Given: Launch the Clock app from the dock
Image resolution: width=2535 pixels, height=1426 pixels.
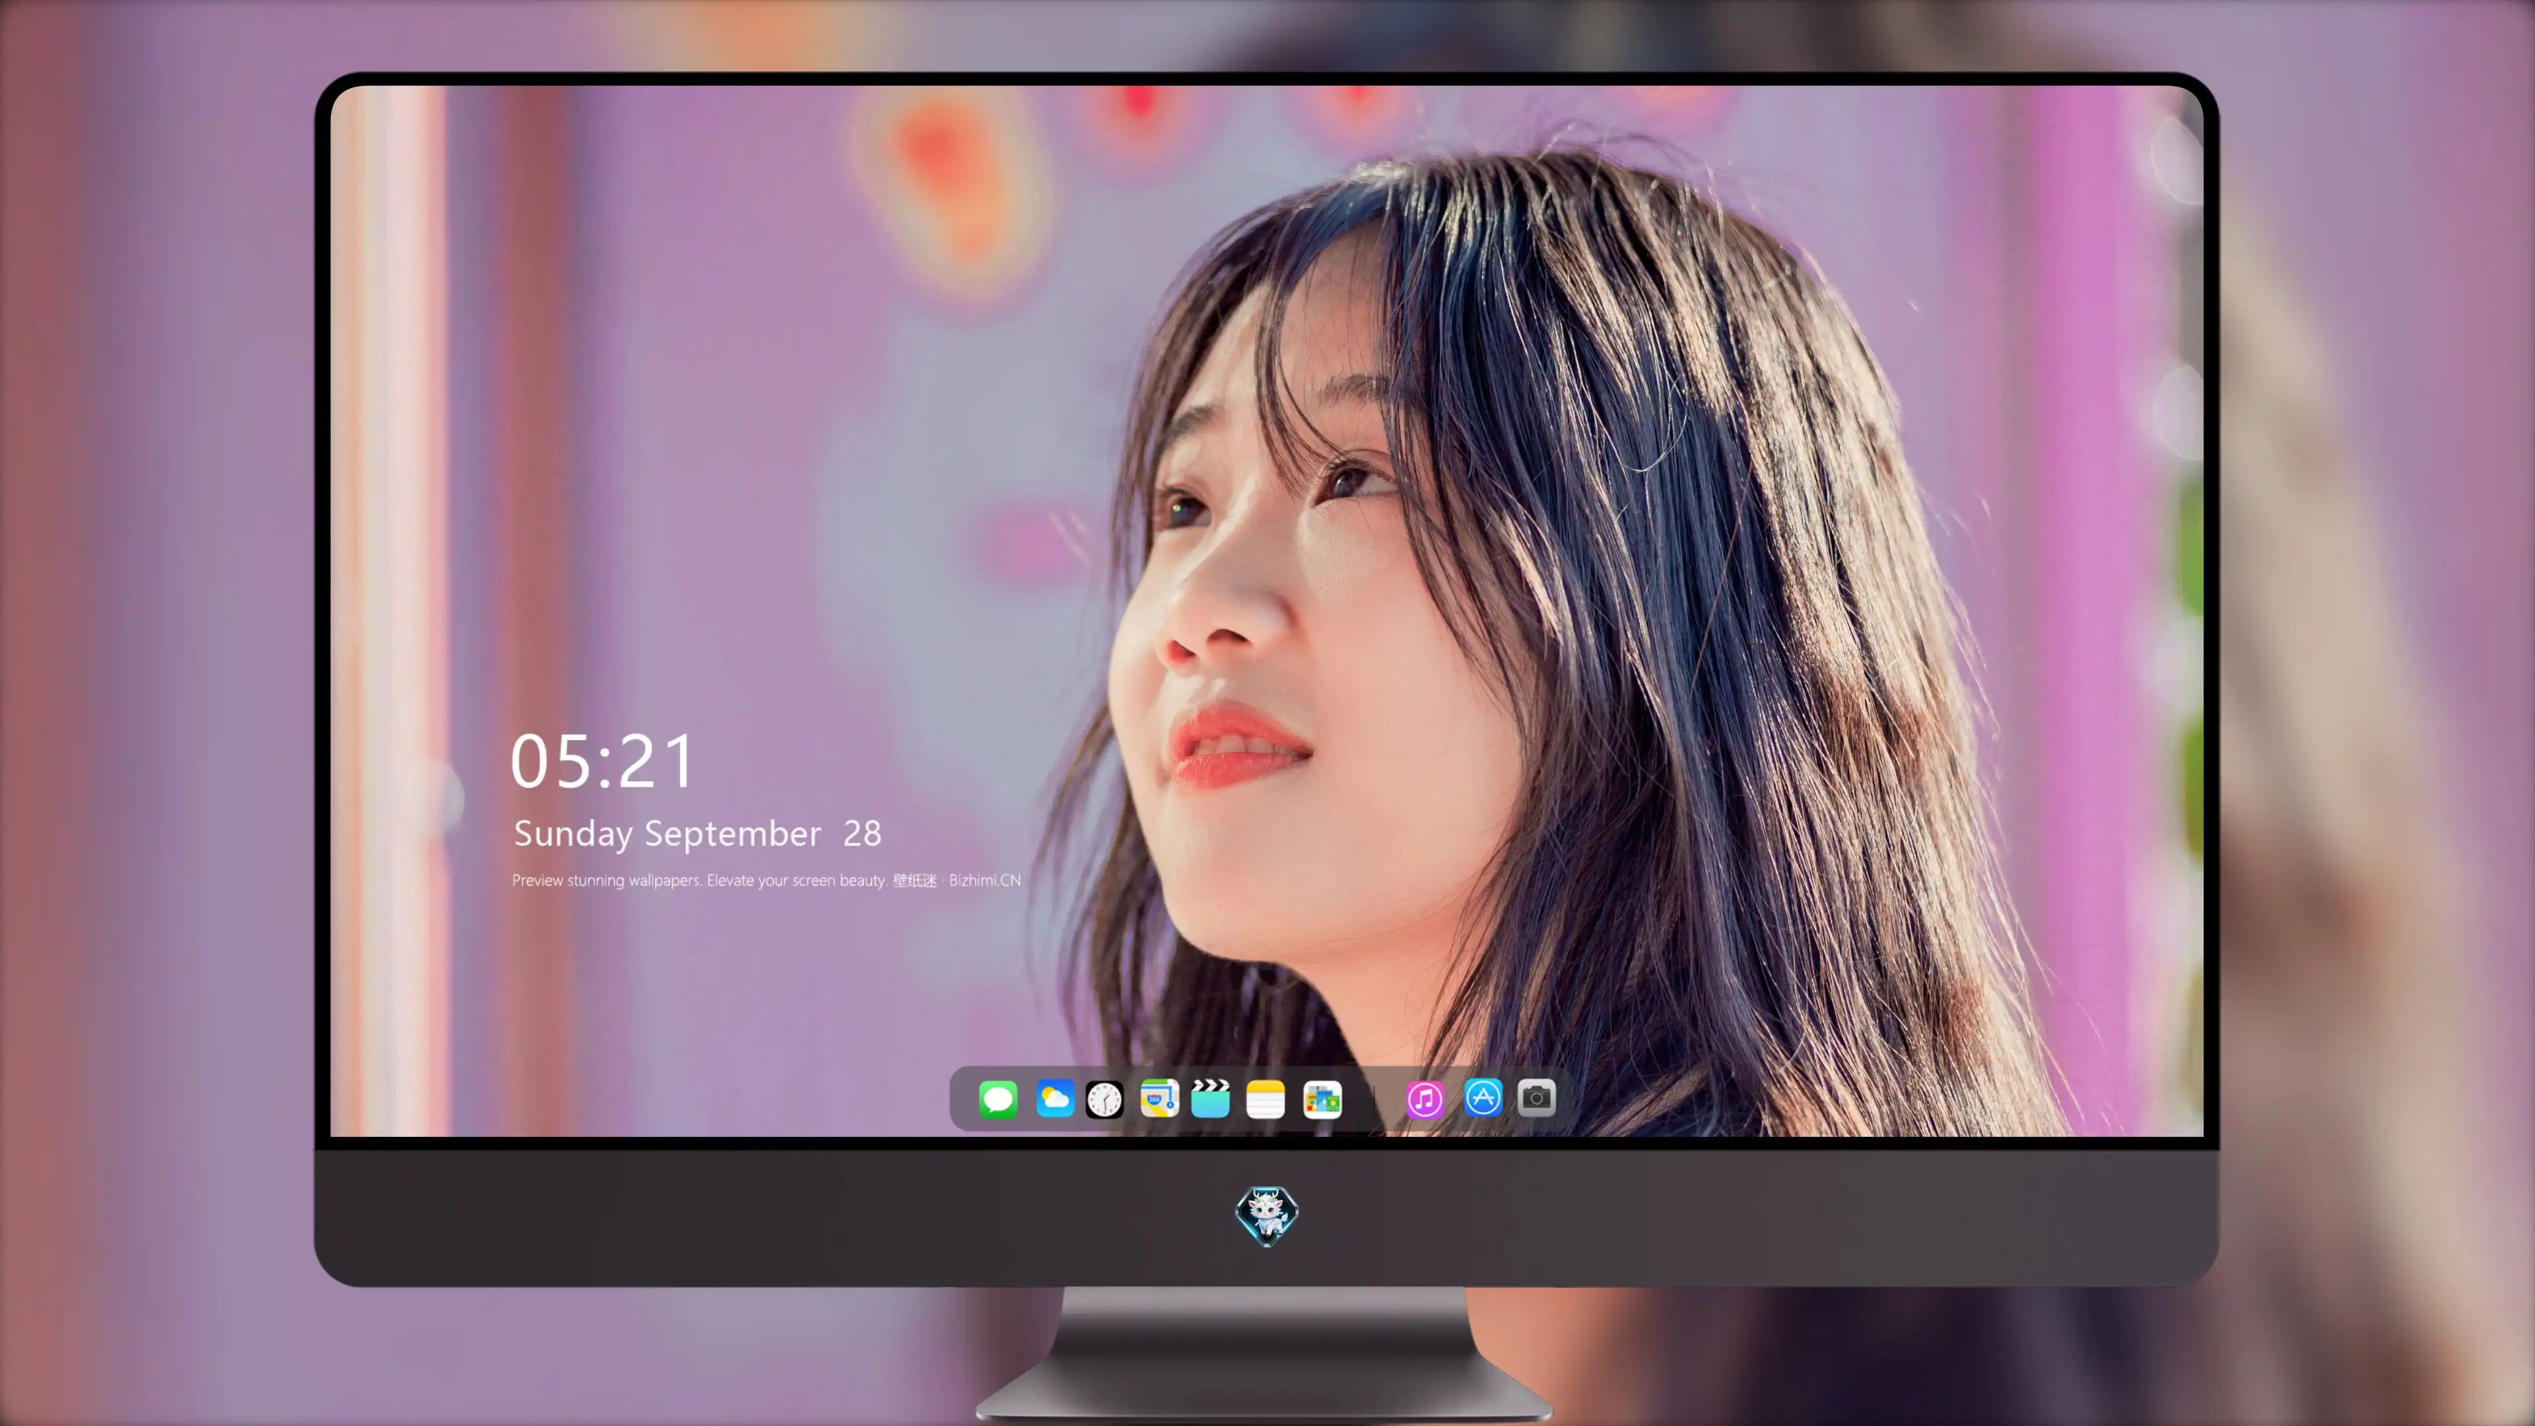Looking at the screenshot, I should coord(1104,1099).
